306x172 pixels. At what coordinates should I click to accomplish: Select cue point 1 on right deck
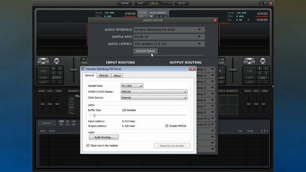[x=259, y=69]
